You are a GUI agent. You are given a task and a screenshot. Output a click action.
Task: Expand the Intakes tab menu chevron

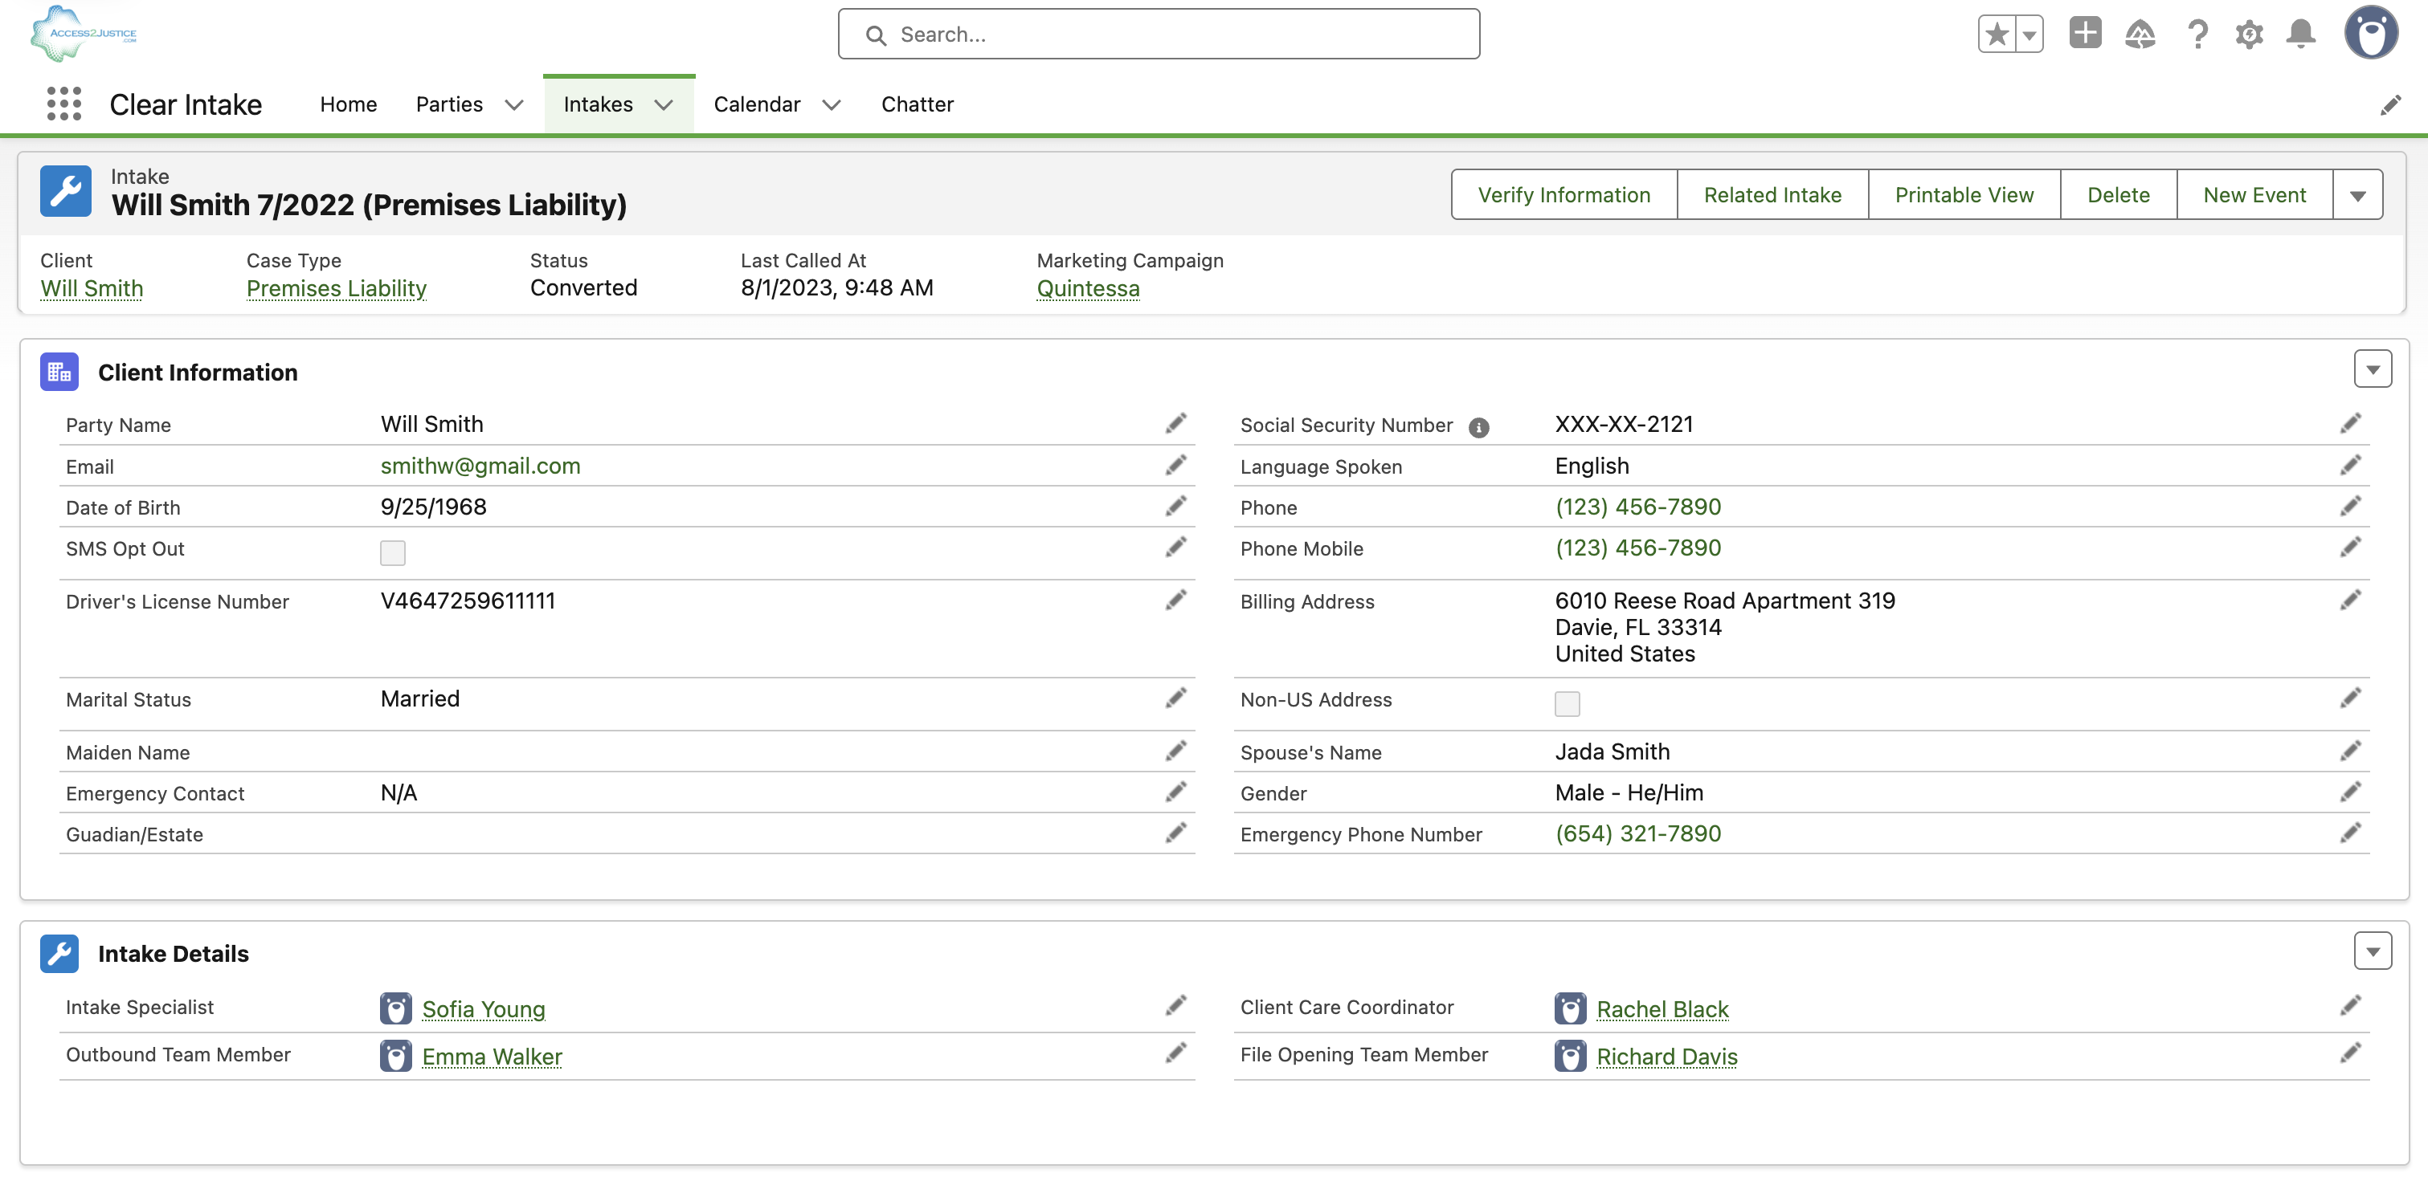[664, 104]
